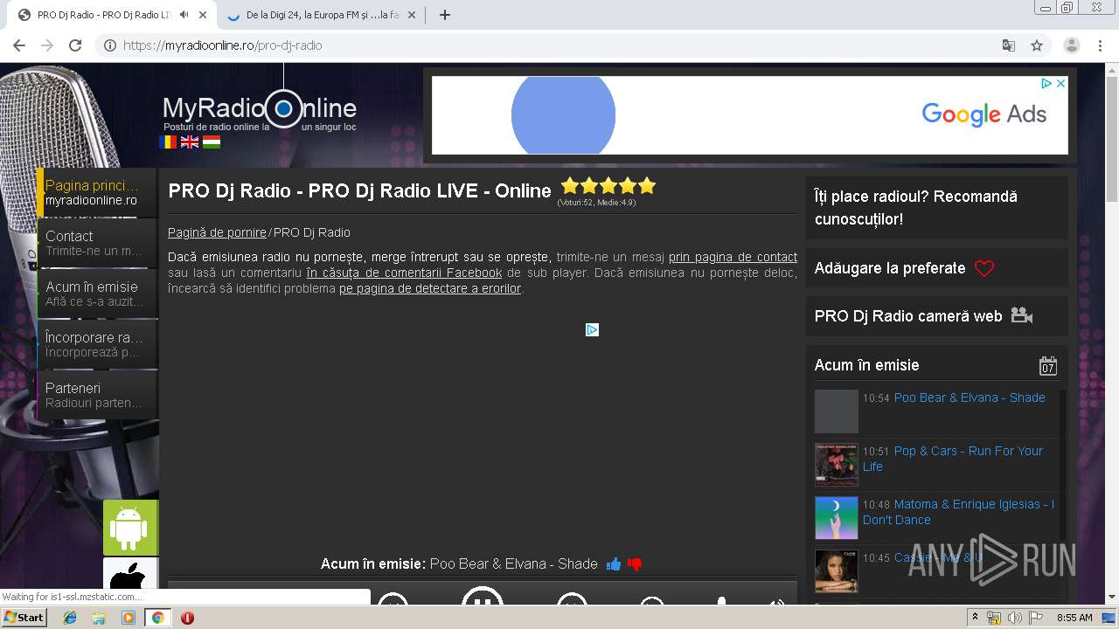Open Acum în emisie sidebar menu item
The image size is (1119, 629).
click(x=98, y=294)
